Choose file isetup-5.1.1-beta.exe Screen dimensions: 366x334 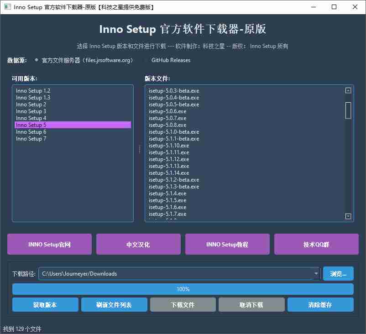(245, 139)
